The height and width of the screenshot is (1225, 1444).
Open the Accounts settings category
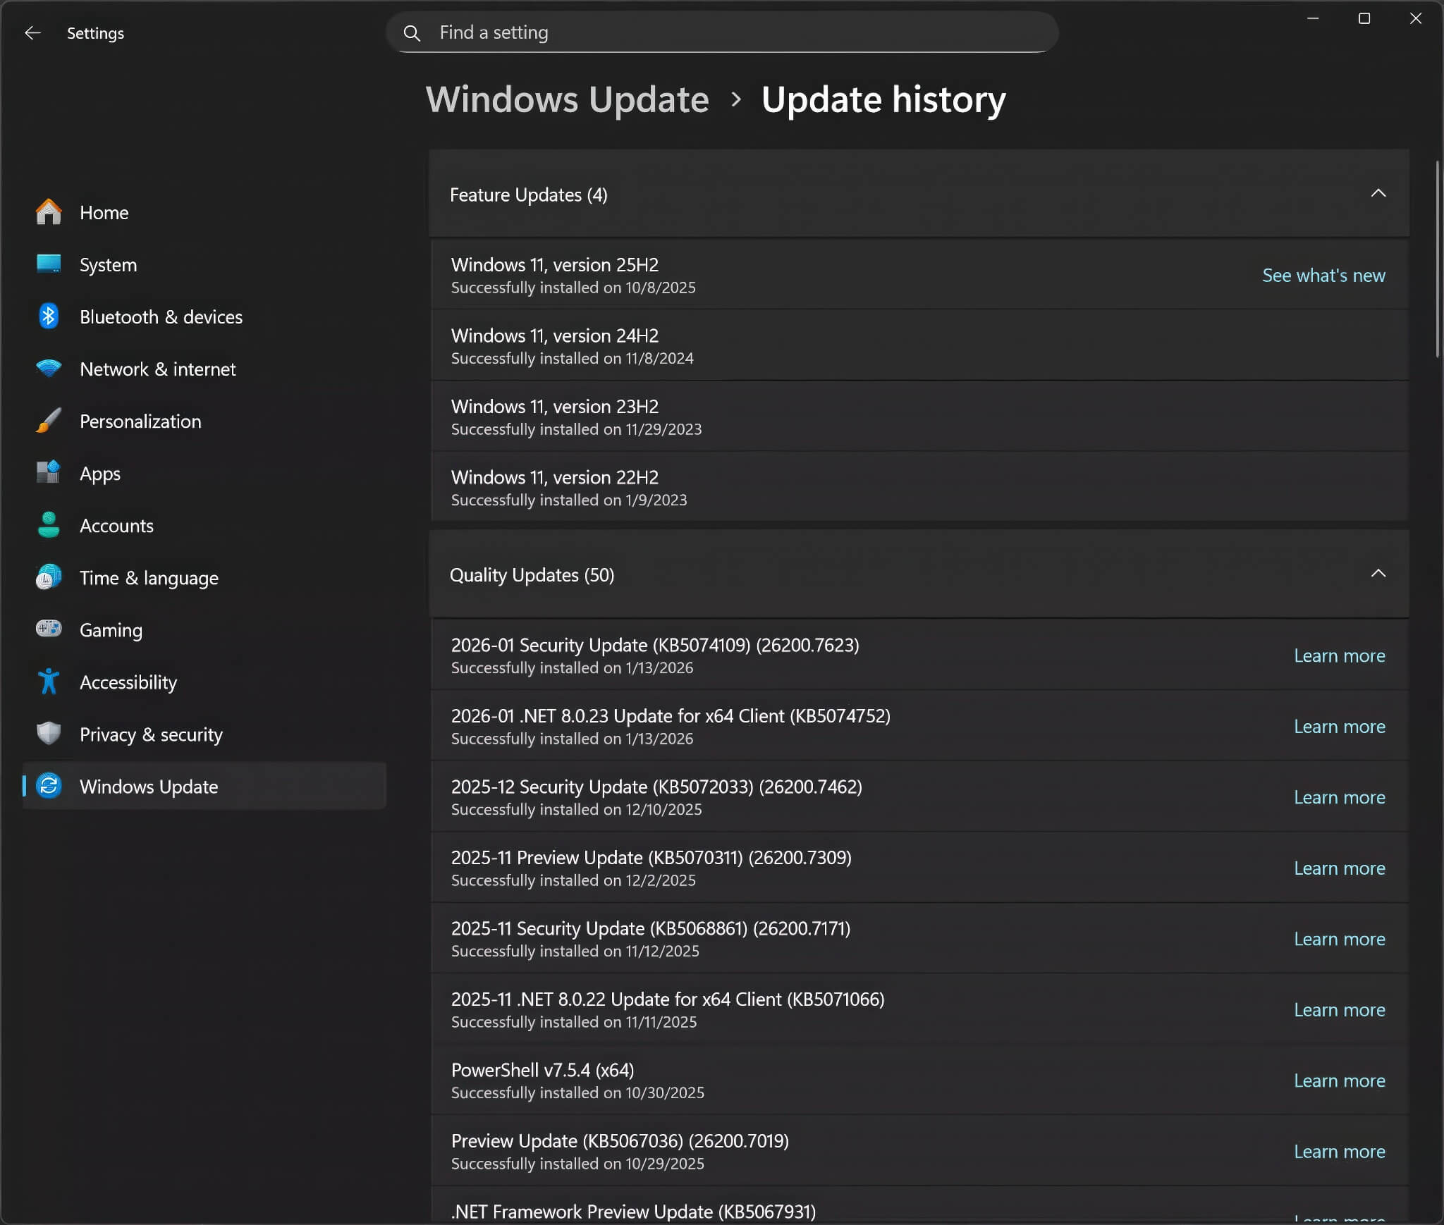[116, 526]
